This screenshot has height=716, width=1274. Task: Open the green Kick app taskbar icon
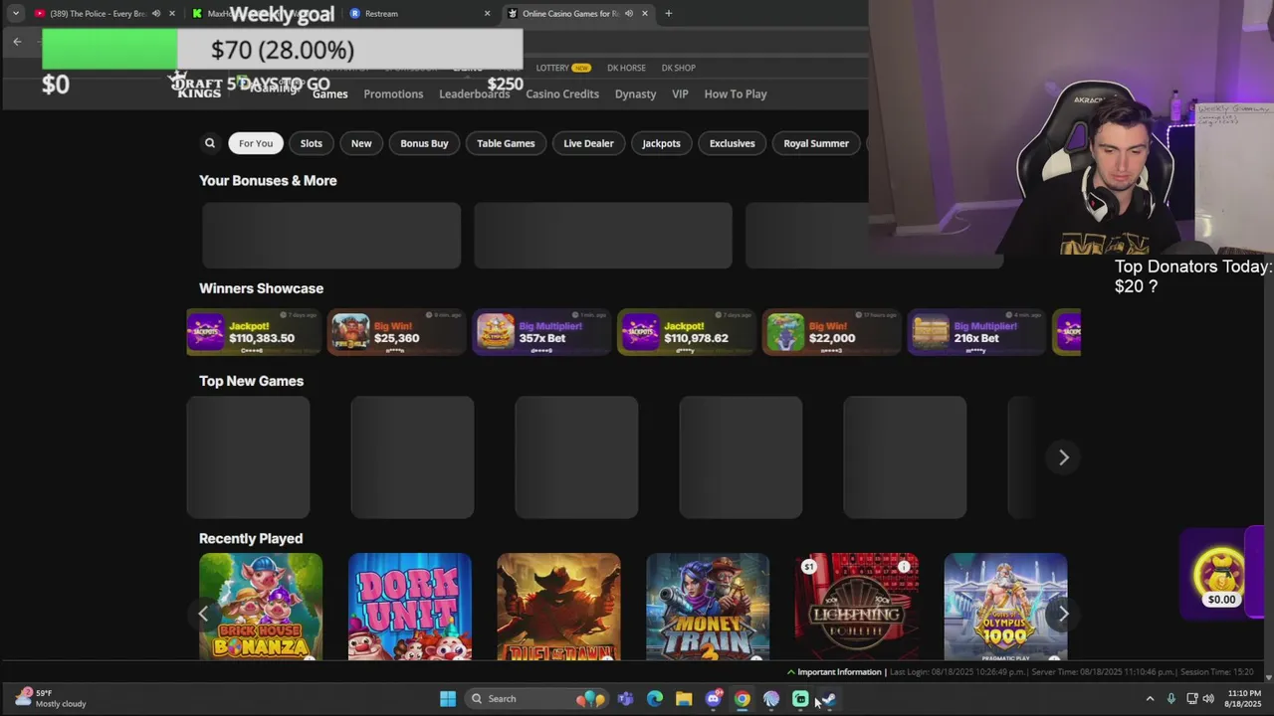click(800, 699)
